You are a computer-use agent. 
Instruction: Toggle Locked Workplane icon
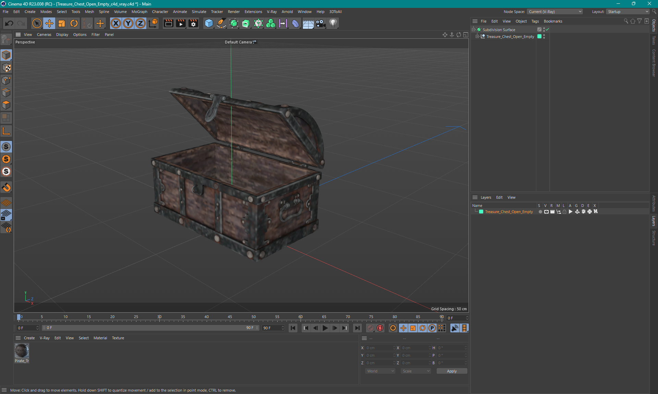tap(6, 215)
